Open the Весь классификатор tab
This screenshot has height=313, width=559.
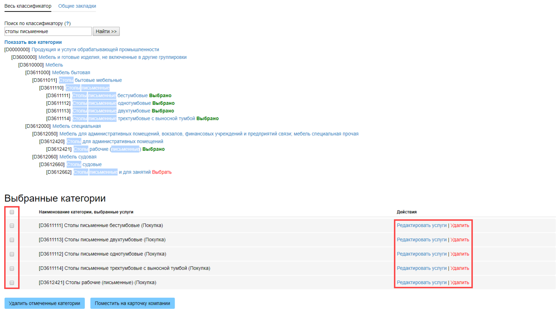(28, 6)
